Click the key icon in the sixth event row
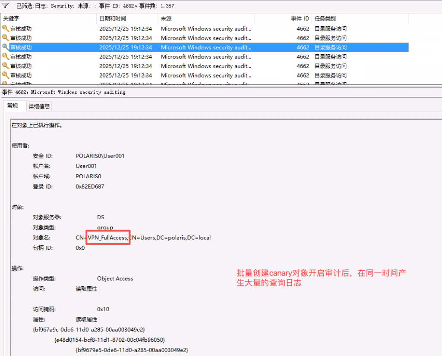Image resolution: width=442 pixels, height=356 pixels. coord(6,75)
